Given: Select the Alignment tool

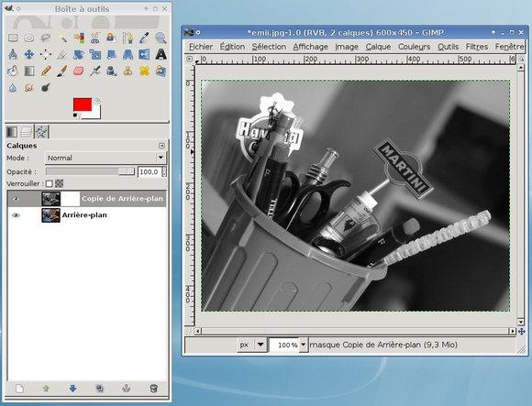Looking at the screenshot, I should click(46, 54).
